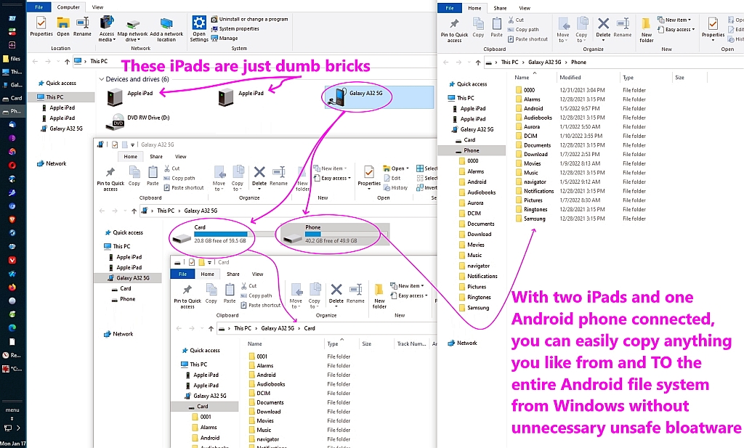Click Share tab in Galaxy A32 5G window
Screen dimensions: 744x448
[x=156, y=156]
